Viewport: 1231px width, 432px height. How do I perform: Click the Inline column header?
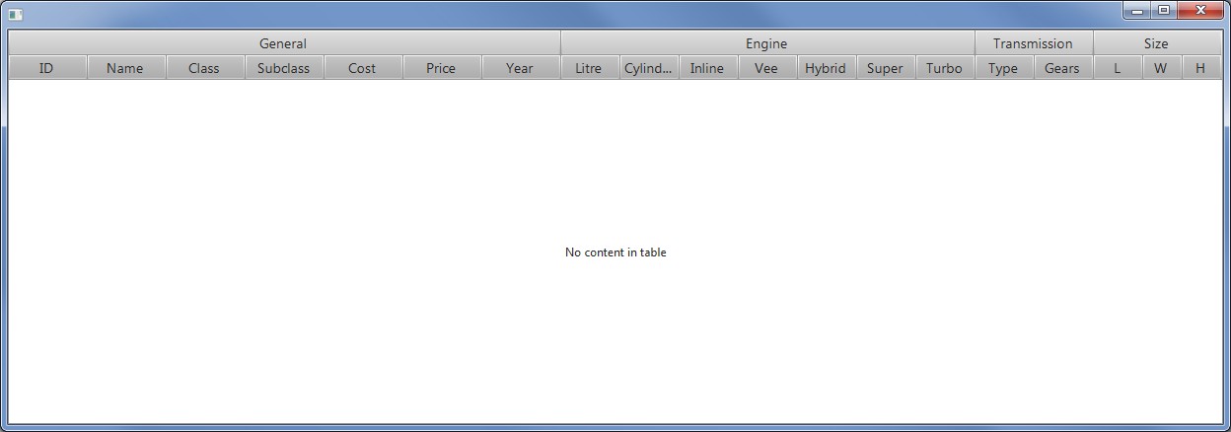coord(707,68)
